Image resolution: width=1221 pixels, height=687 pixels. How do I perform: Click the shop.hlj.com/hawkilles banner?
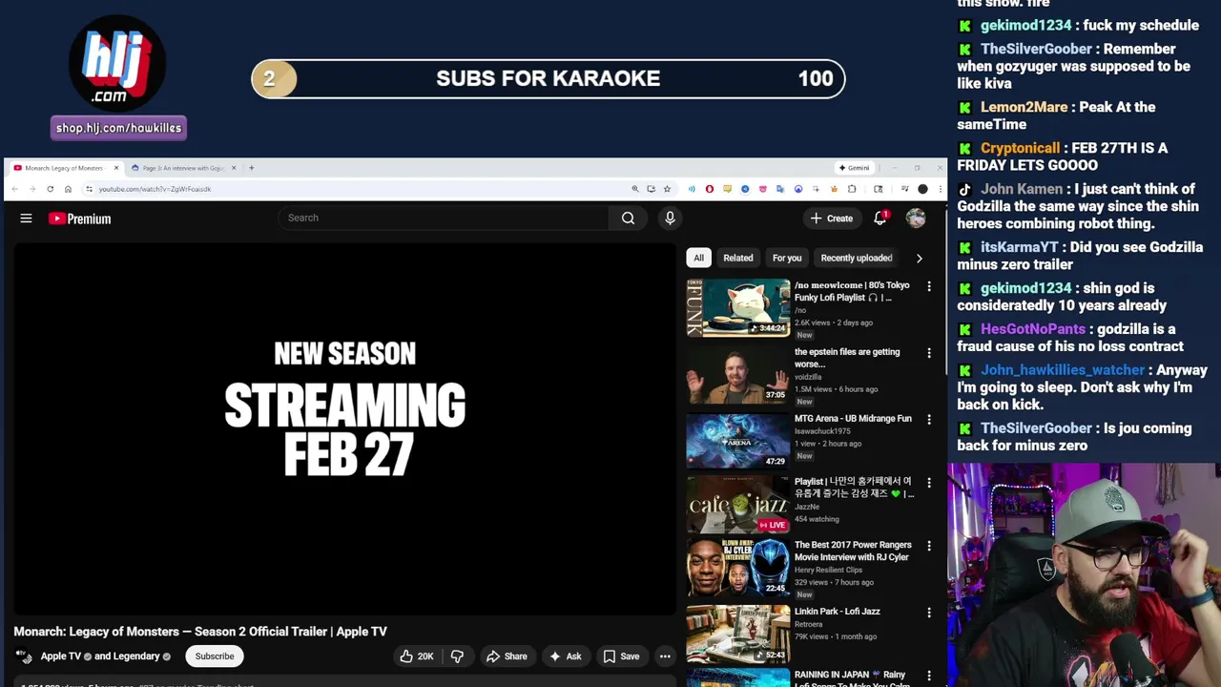[118, 128]
